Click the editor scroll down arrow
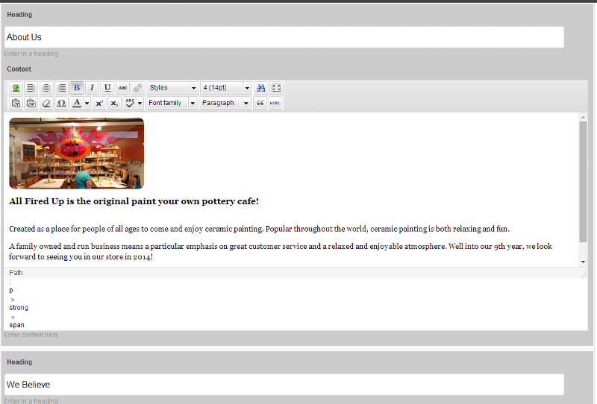 tap(583, 262)
